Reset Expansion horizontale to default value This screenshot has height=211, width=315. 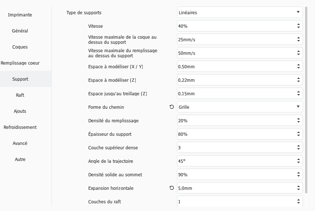coord(172,188)
